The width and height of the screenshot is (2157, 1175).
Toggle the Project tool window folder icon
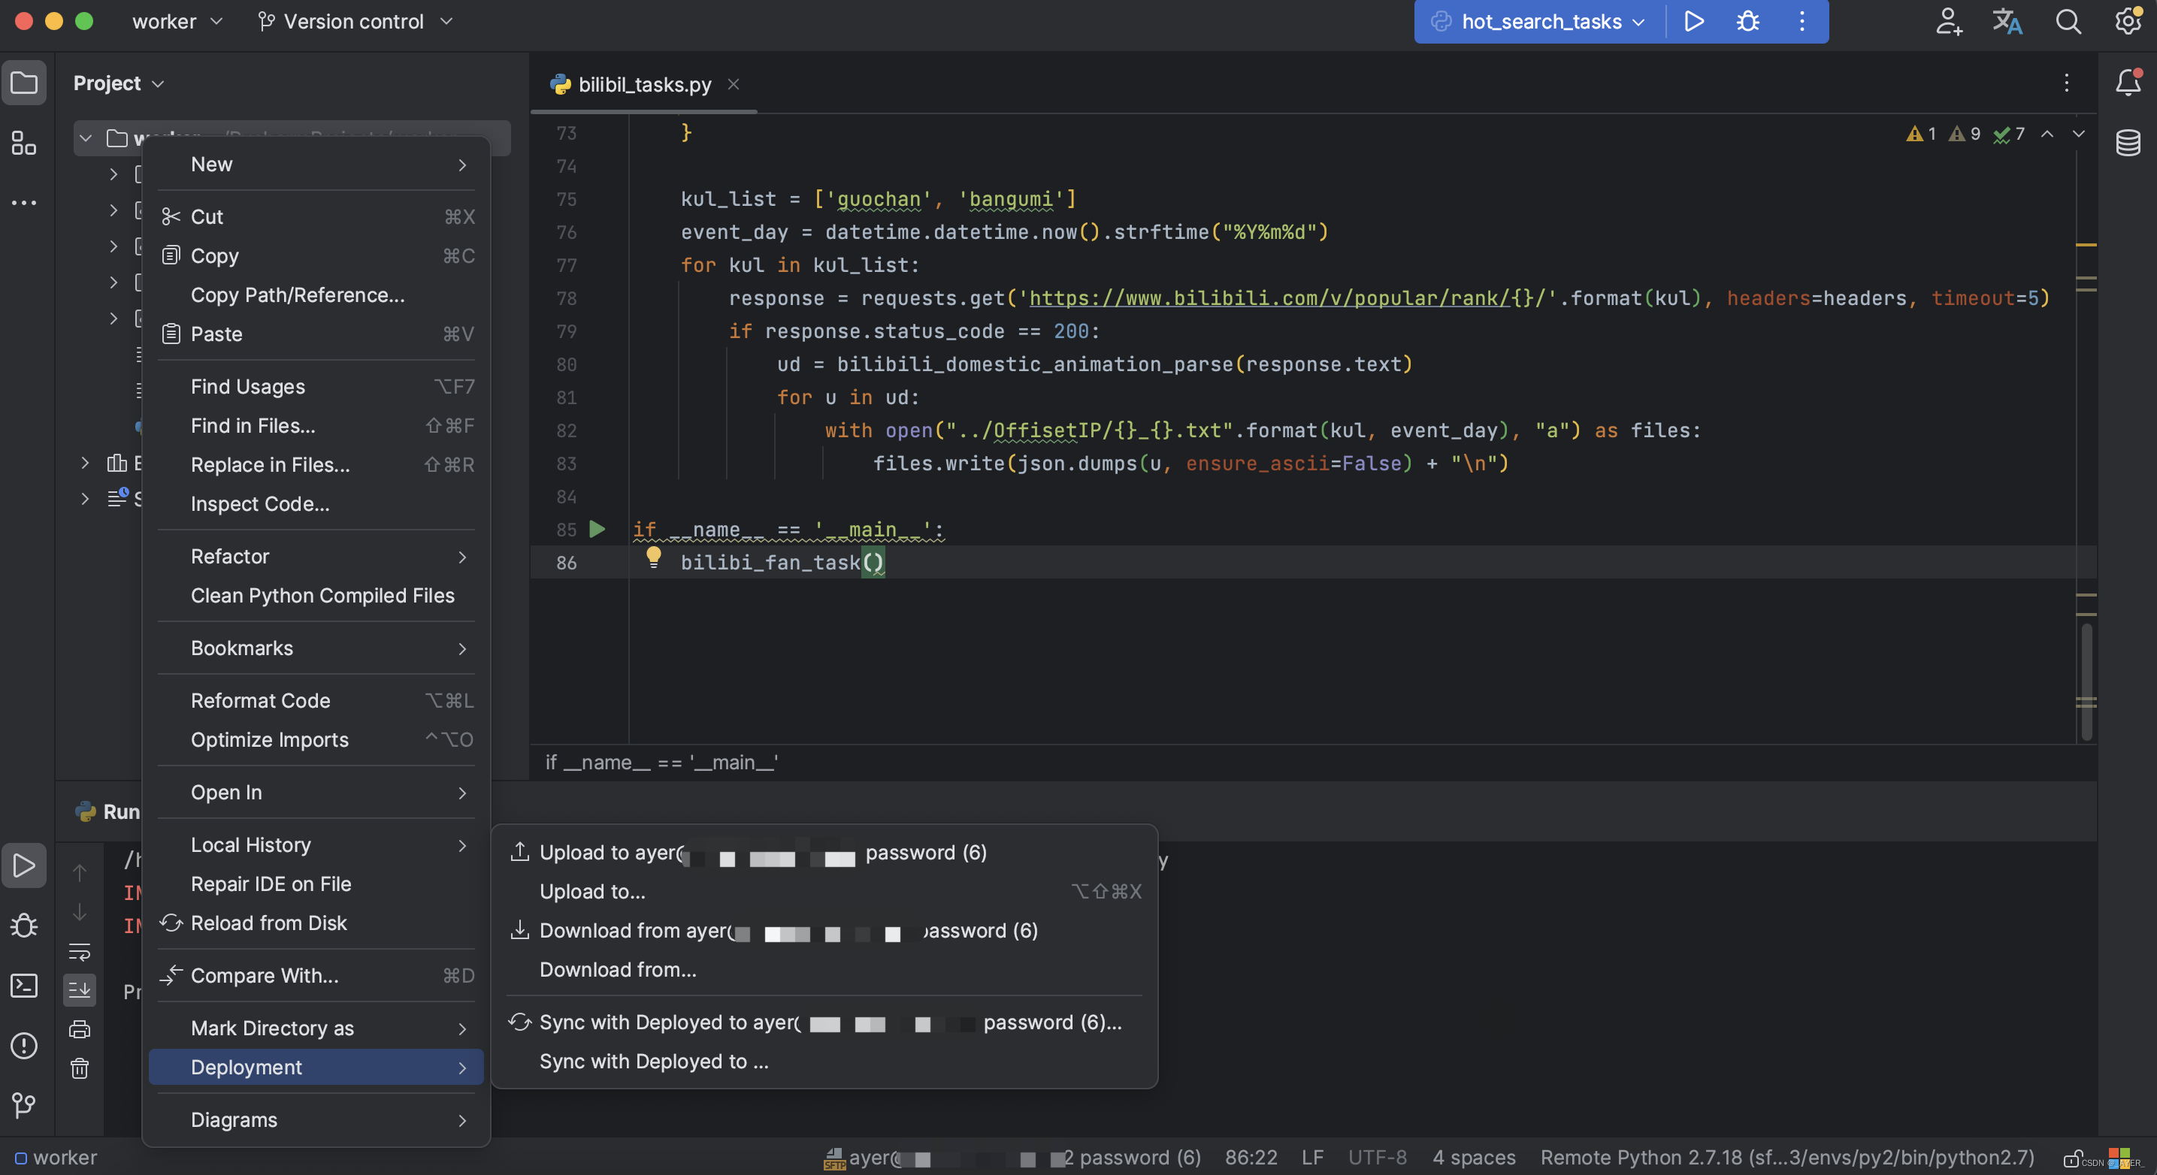point(23,83)
